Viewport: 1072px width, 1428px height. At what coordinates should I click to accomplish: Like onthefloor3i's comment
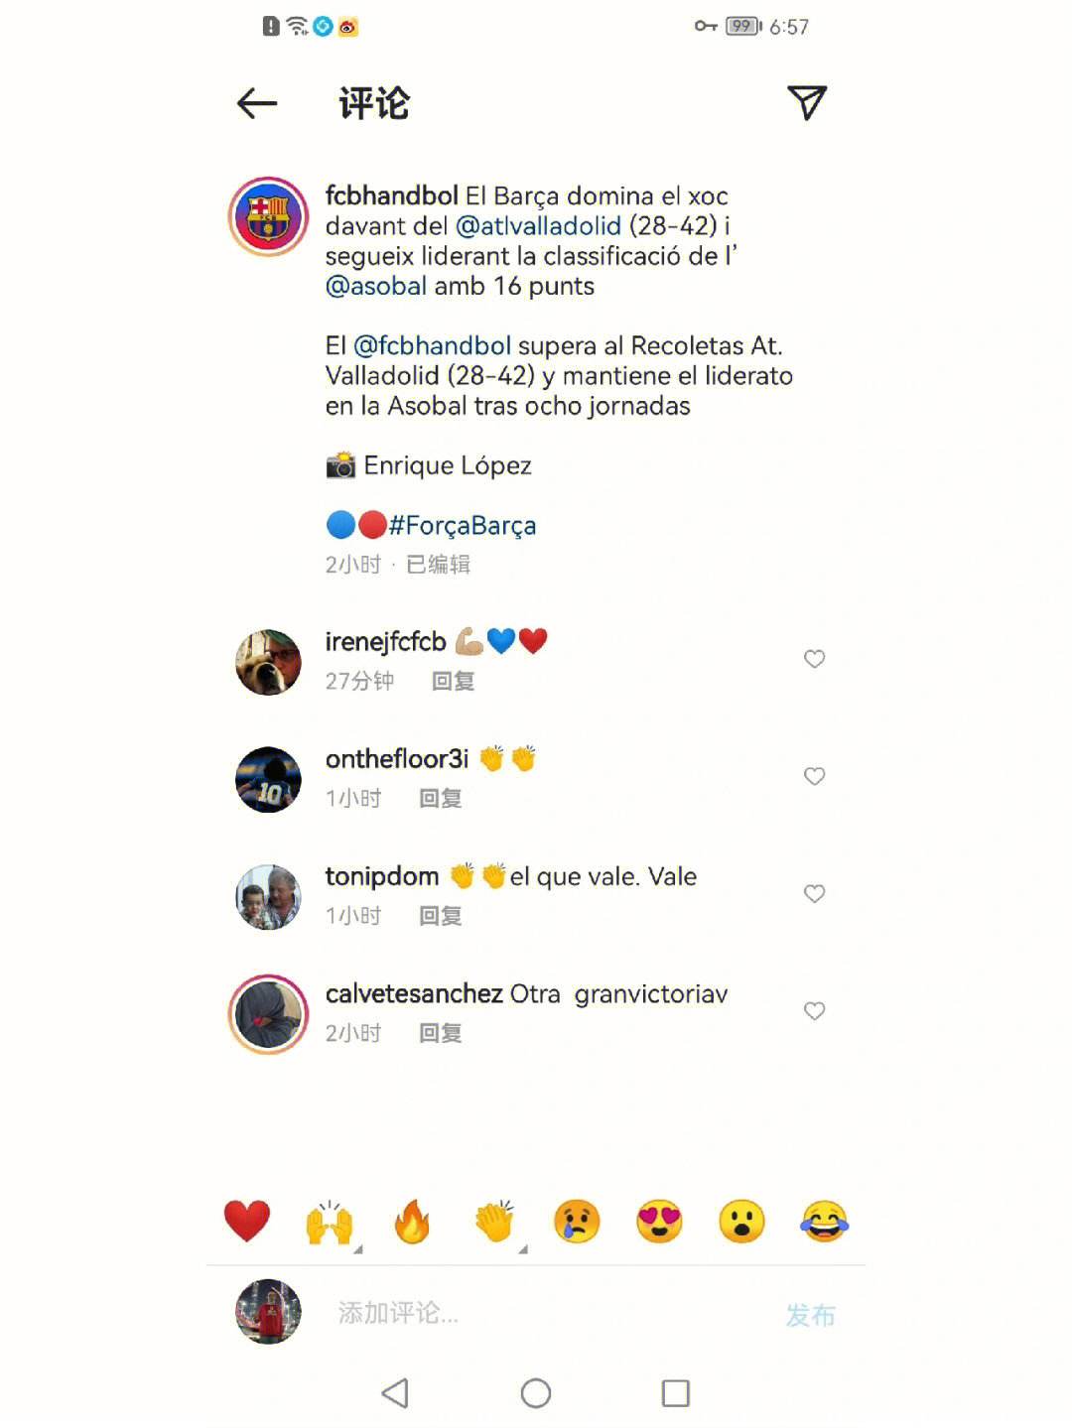click(x=814, y=776)
